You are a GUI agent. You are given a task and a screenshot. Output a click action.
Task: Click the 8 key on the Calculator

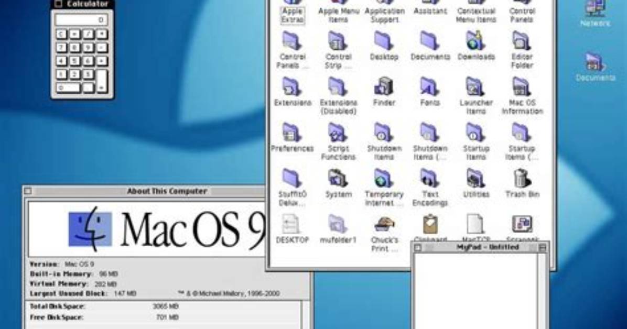coord(74,48)
